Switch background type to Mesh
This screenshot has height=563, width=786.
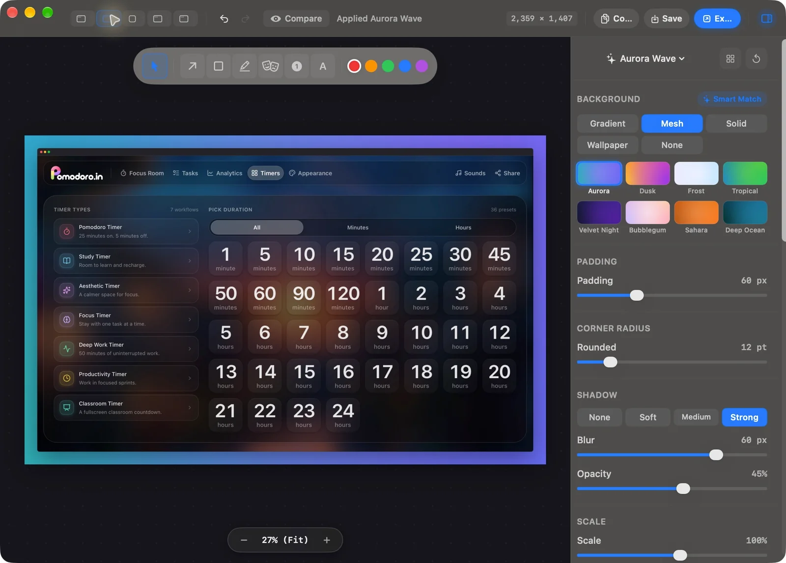(x=672, y=123)
